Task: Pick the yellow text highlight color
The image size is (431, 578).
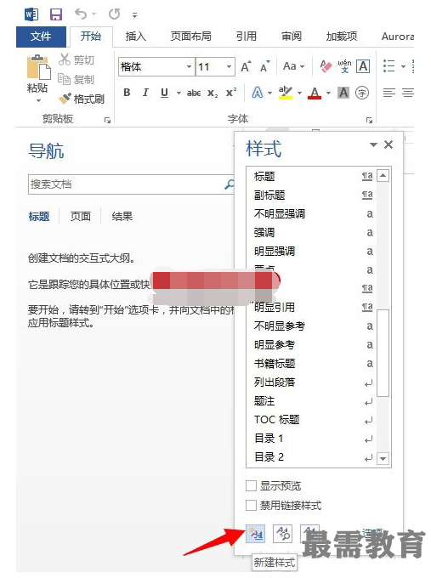Action: click(286, 93)
